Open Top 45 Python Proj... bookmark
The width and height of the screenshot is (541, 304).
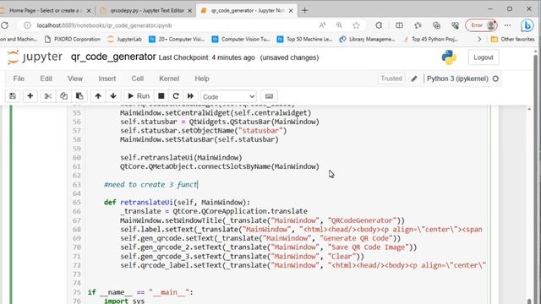[430, 40]
